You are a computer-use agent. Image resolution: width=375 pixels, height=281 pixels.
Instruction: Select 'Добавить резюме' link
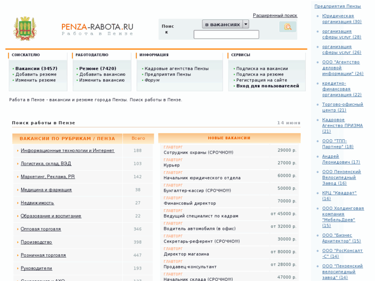(36, 74)
